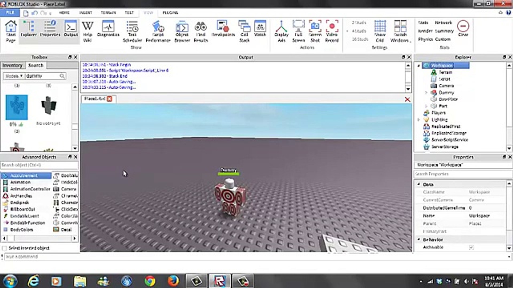Start Video Record
The height and width of the screenshot is (288, 513).
tap(332, 31)
